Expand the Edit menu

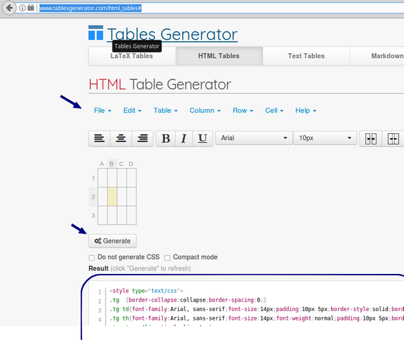pyautogui.click(x=133, y=110)
